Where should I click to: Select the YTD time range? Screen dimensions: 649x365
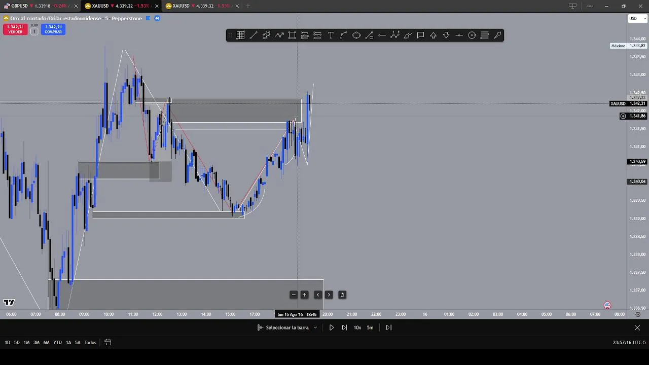tap(57, 343)
